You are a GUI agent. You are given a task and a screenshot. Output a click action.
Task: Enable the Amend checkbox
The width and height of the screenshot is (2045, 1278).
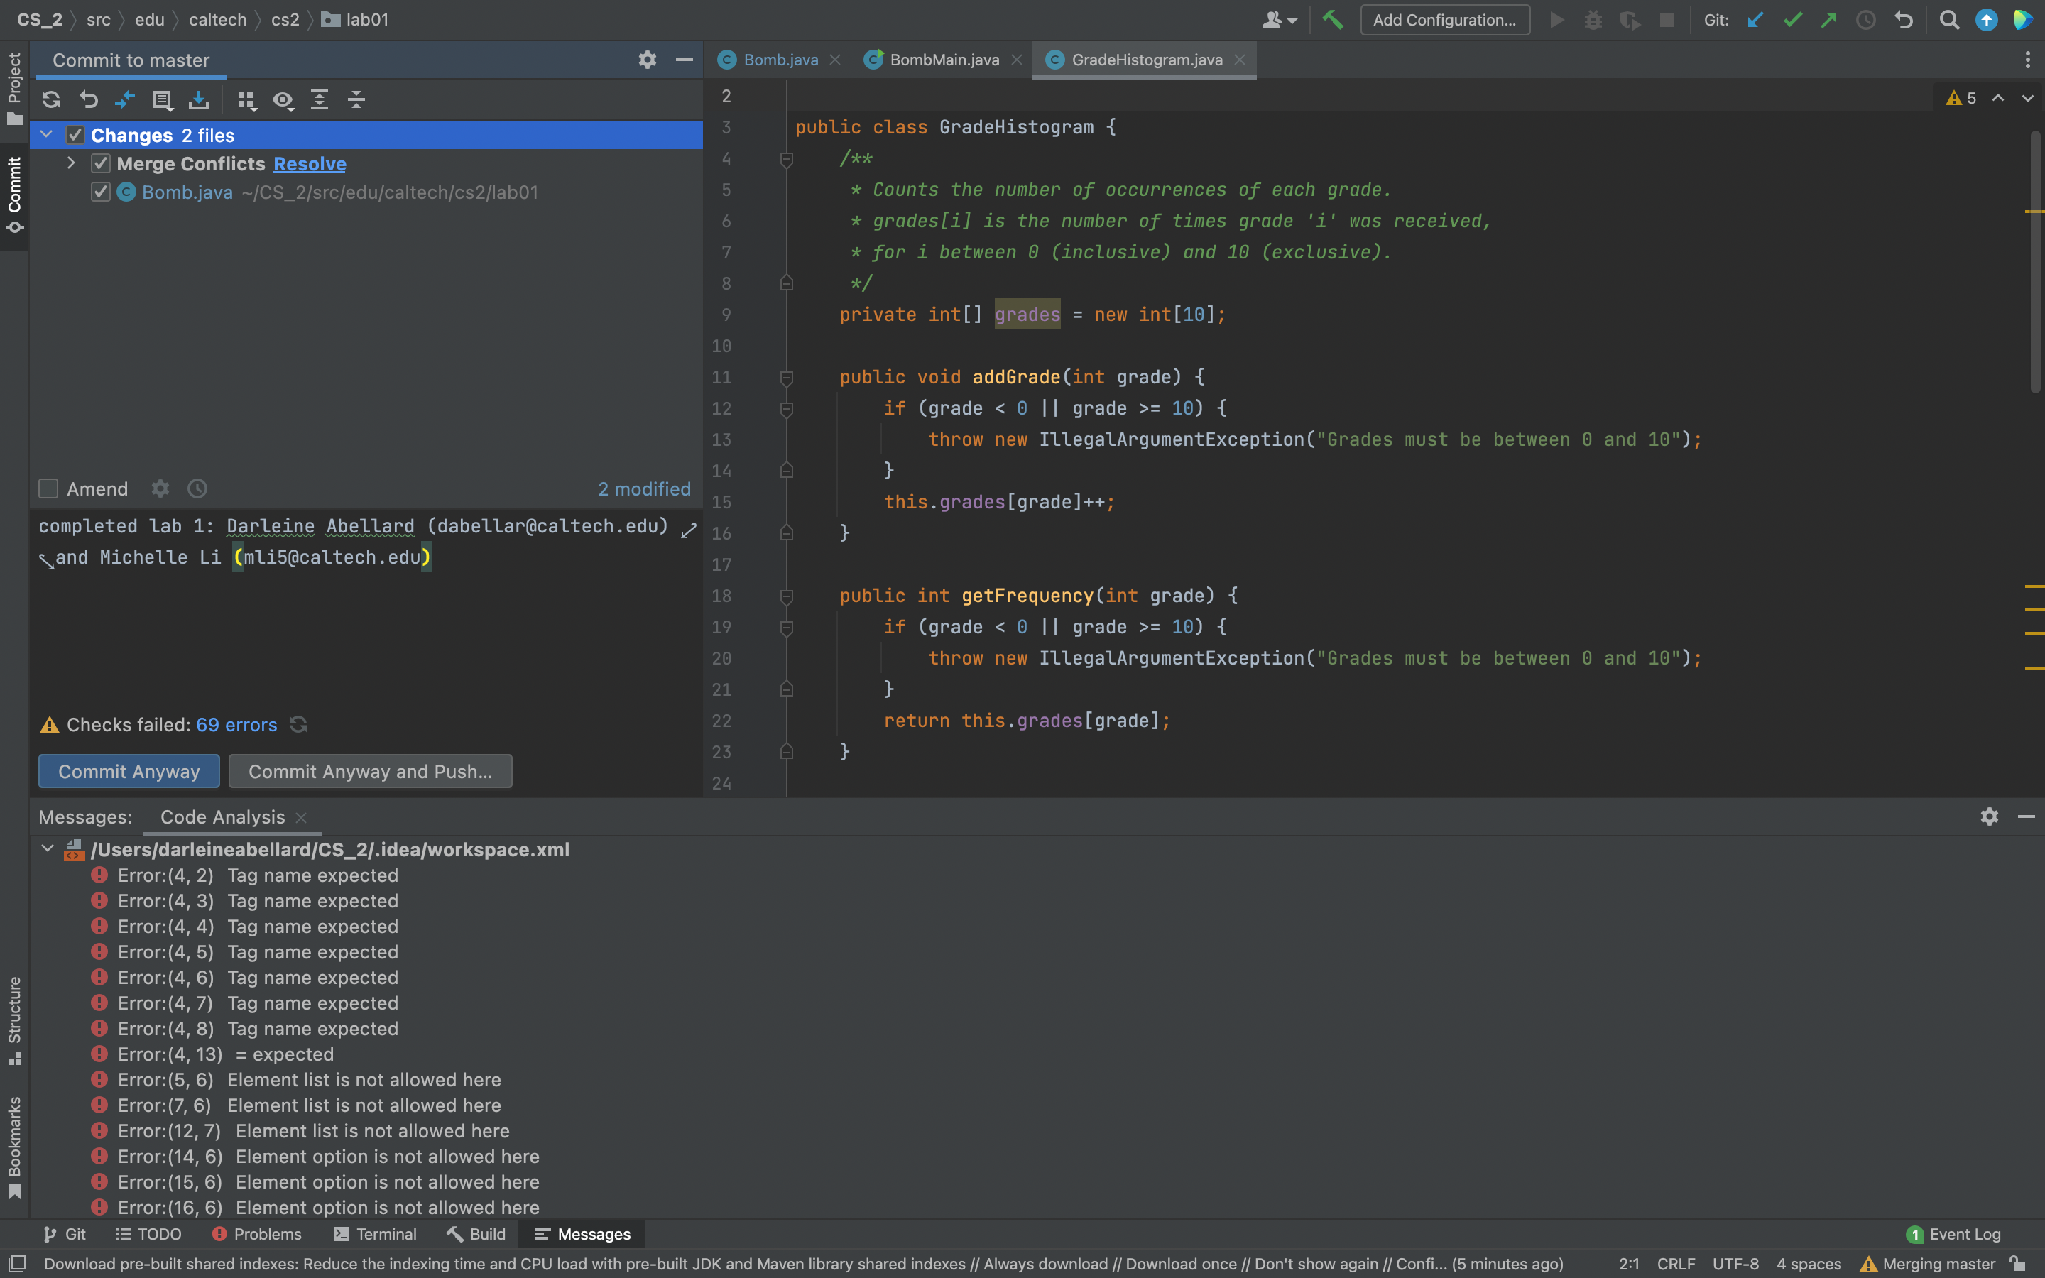pyautogui.click(x=48, y=488)
